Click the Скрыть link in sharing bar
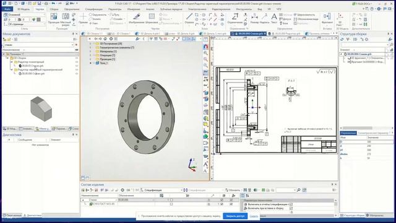Viewport: 396px width, 223px height. 254,216
